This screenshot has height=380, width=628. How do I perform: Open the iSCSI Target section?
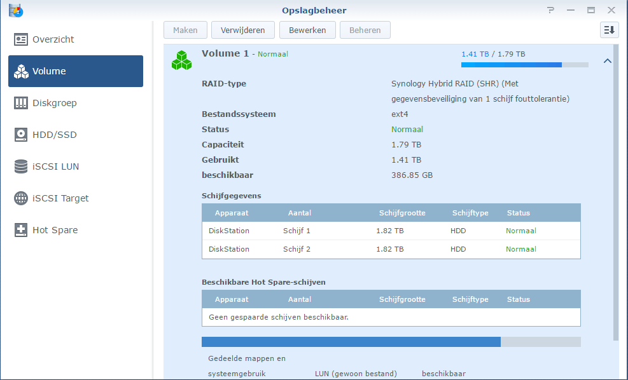(x=76, y=198)
